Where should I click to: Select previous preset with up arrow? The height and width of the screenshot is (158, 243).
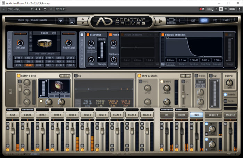click(x=83, y=19)
